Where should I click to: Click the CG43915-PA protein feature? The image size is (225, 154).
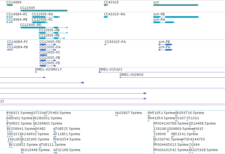coord(105,45)
